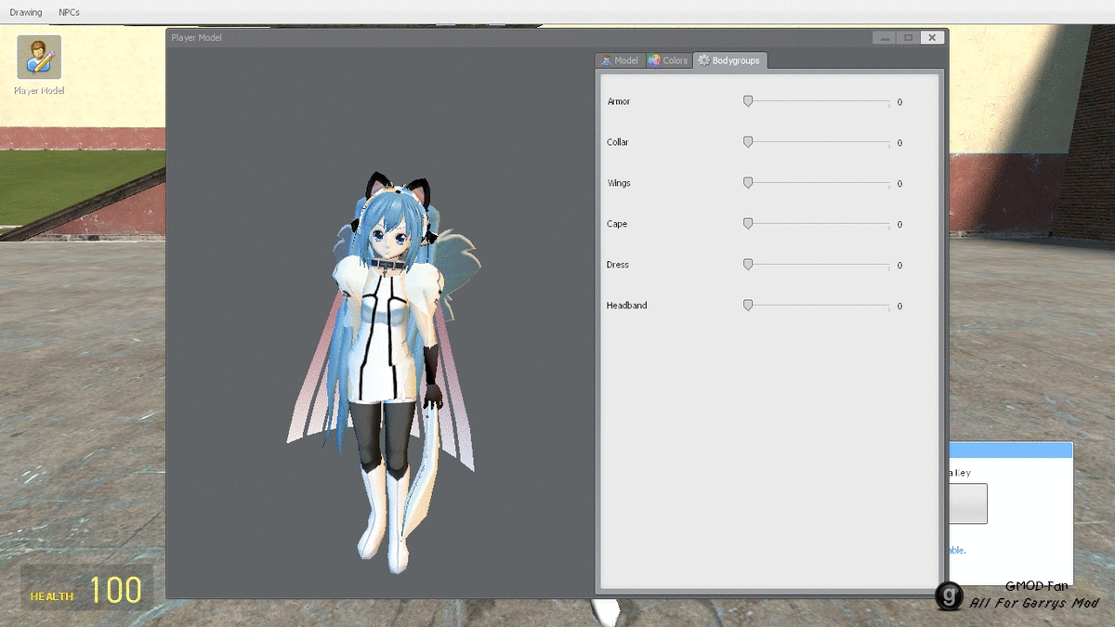This screenshot has height=627, width=1115.
Task: Click the Dress slider handle
Action: (748, 265)
